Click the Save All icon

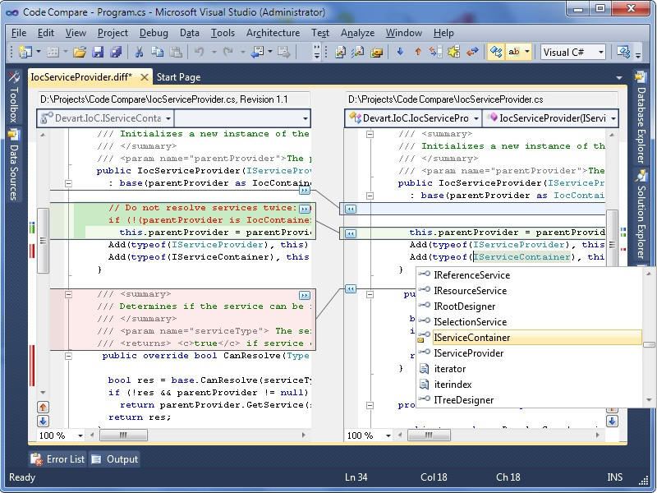(116, 52)
